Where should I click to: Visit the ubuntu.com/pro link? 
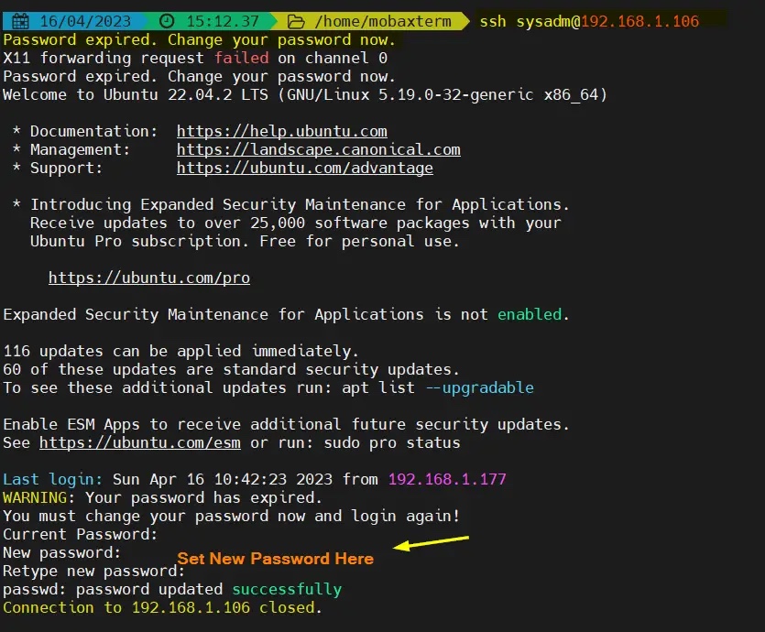pos(148,278)
